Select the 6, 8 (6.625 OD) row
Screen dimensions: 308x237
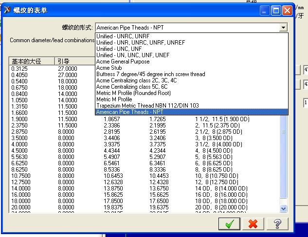[145, 163]
